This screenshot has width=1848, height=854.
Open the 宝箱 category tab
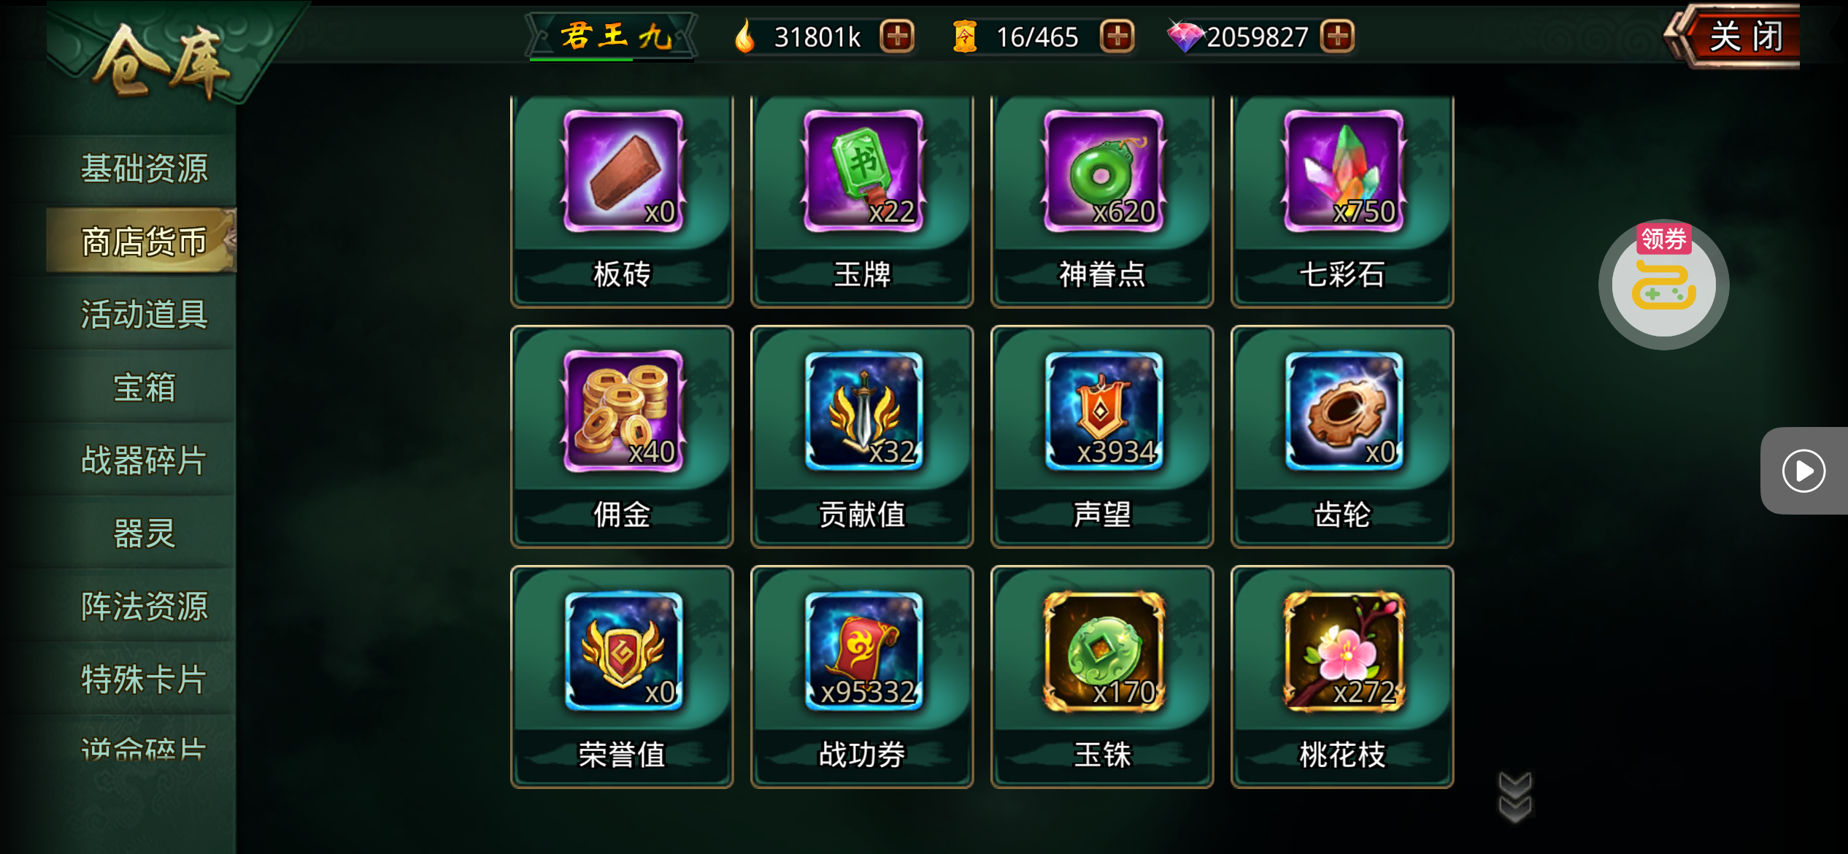coord(144,388)
